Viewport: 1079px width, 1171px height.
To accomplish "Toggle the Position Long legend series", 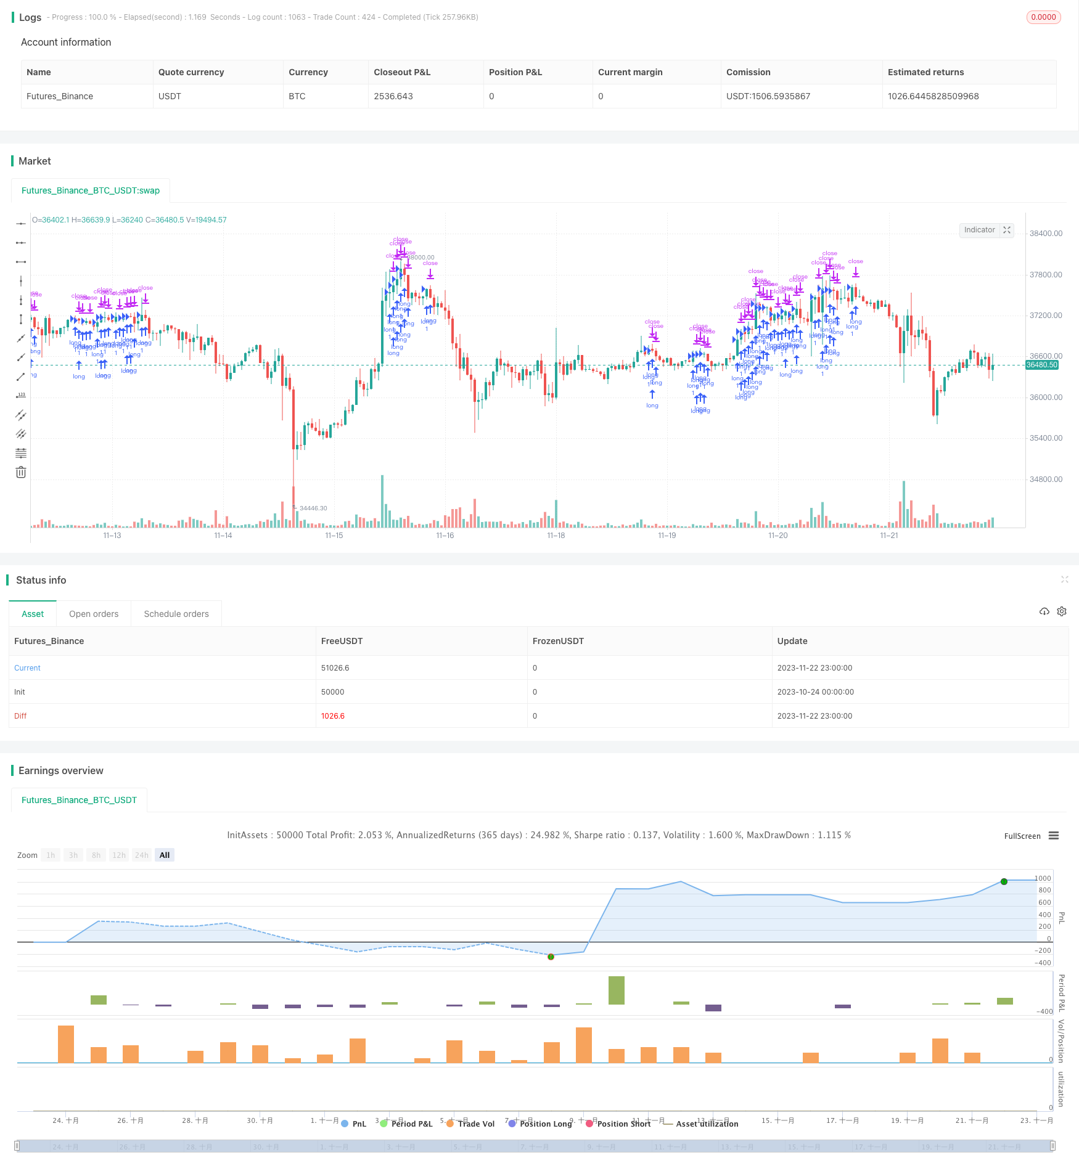I will [540, 1124].
